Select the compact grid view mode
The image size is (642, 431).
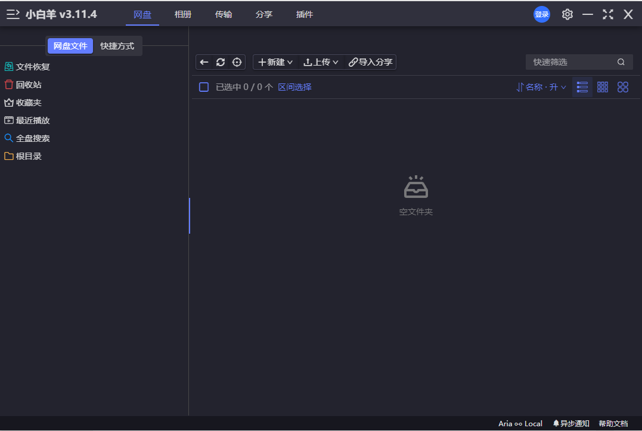(603, 86)
